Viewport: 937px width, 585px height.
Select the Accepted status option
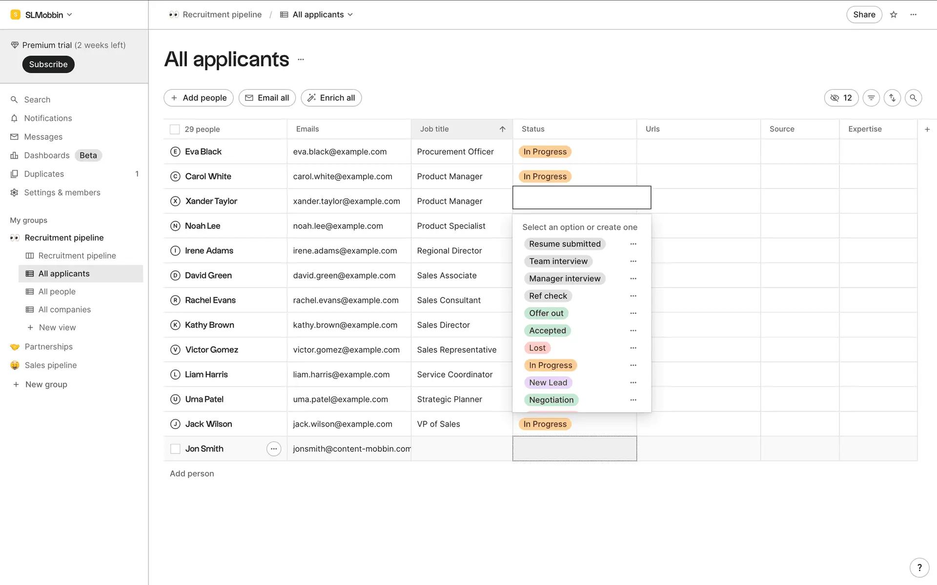[x=547, y=331]
